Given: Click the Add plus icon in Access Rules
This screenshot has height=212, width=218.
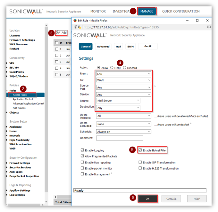Looking at the screenshot, I should [x=58, y=32].
